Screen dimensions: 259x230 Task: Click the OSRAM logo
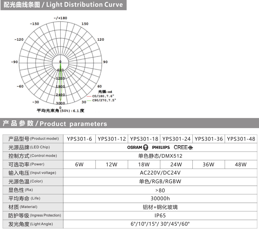point(135,147)
